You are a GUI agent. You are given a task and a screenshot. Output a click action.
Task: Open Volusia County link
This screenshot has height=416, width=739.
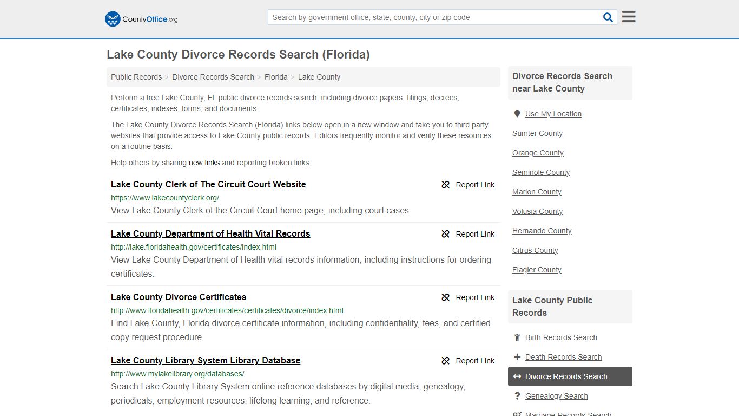(x=537, y=211)
